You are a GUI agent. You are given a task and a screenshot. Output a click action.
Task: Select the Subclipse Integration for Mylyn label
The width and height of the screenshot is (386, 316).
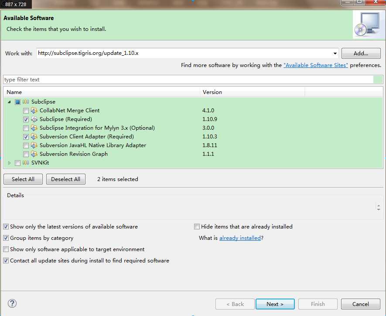(97, 128)
